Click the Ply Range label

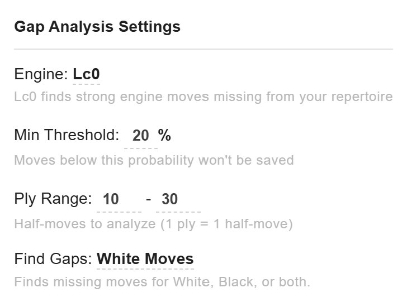coord(53,199)
